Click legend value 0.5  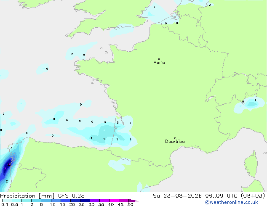(15, 204)
